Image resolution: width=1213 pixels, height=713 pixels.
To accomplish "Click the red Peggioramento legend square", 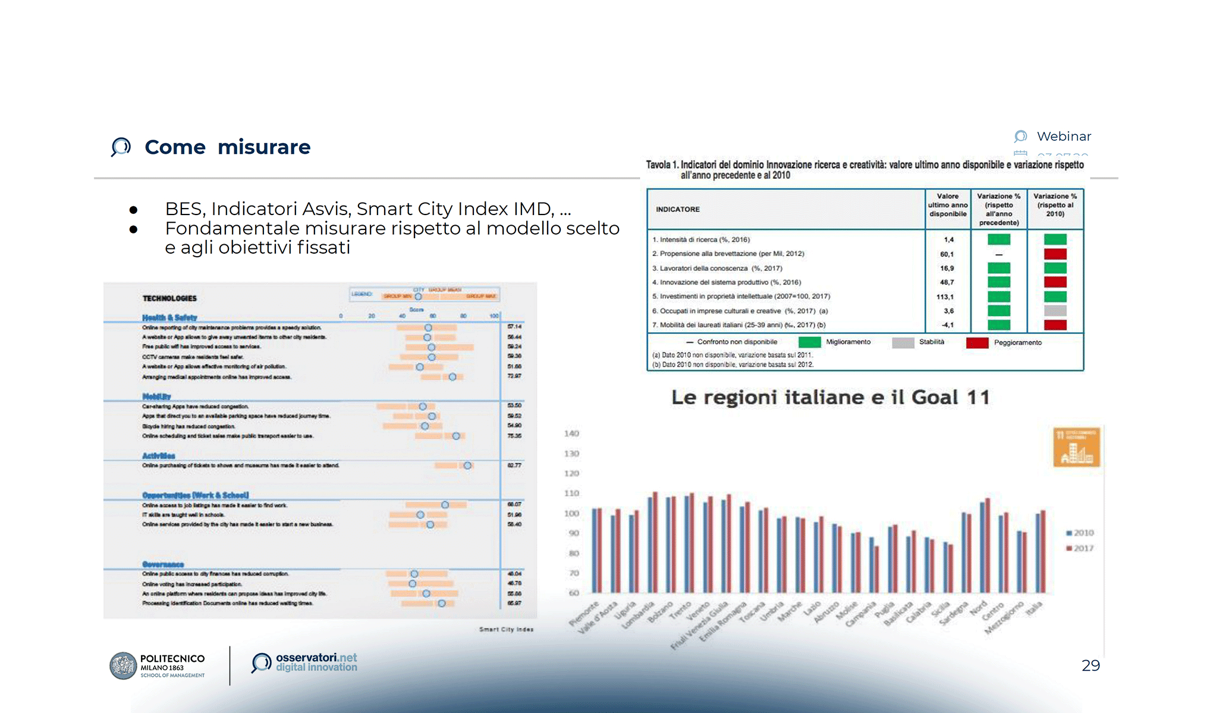I will click(976, 343).
